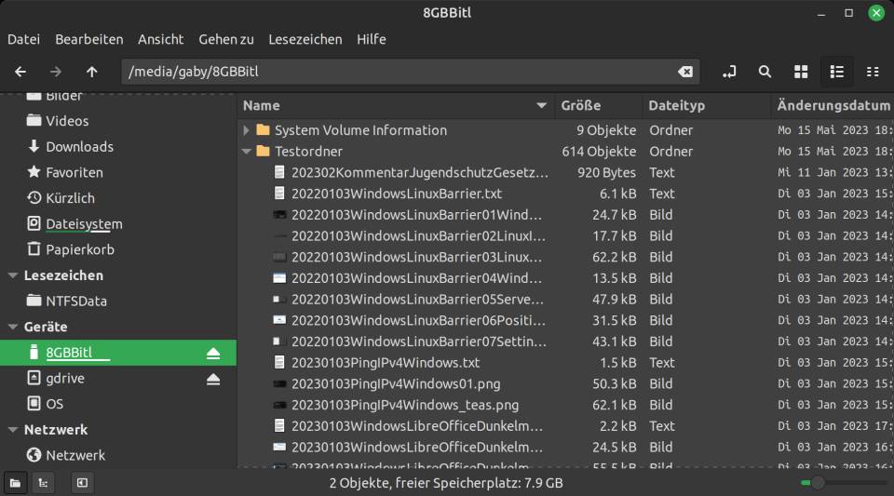Show tree view in sidebar

click(44, 483)
